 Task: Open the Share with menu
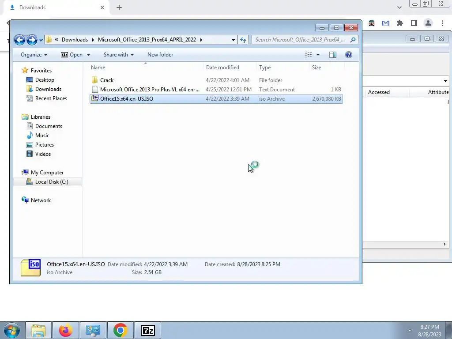click(x=118, y=55)
